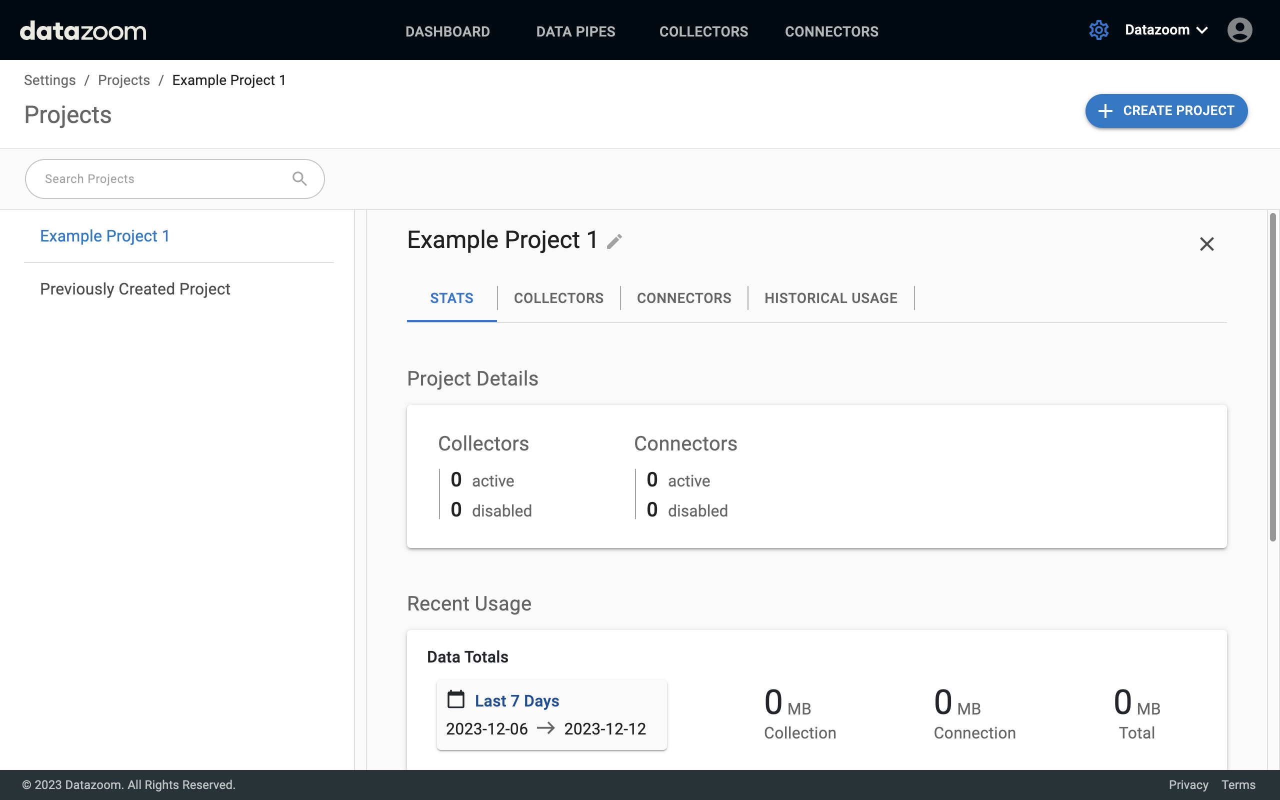Click the Data Totals label
This screenshot has width=1280, height=800.
pos(467,657)
